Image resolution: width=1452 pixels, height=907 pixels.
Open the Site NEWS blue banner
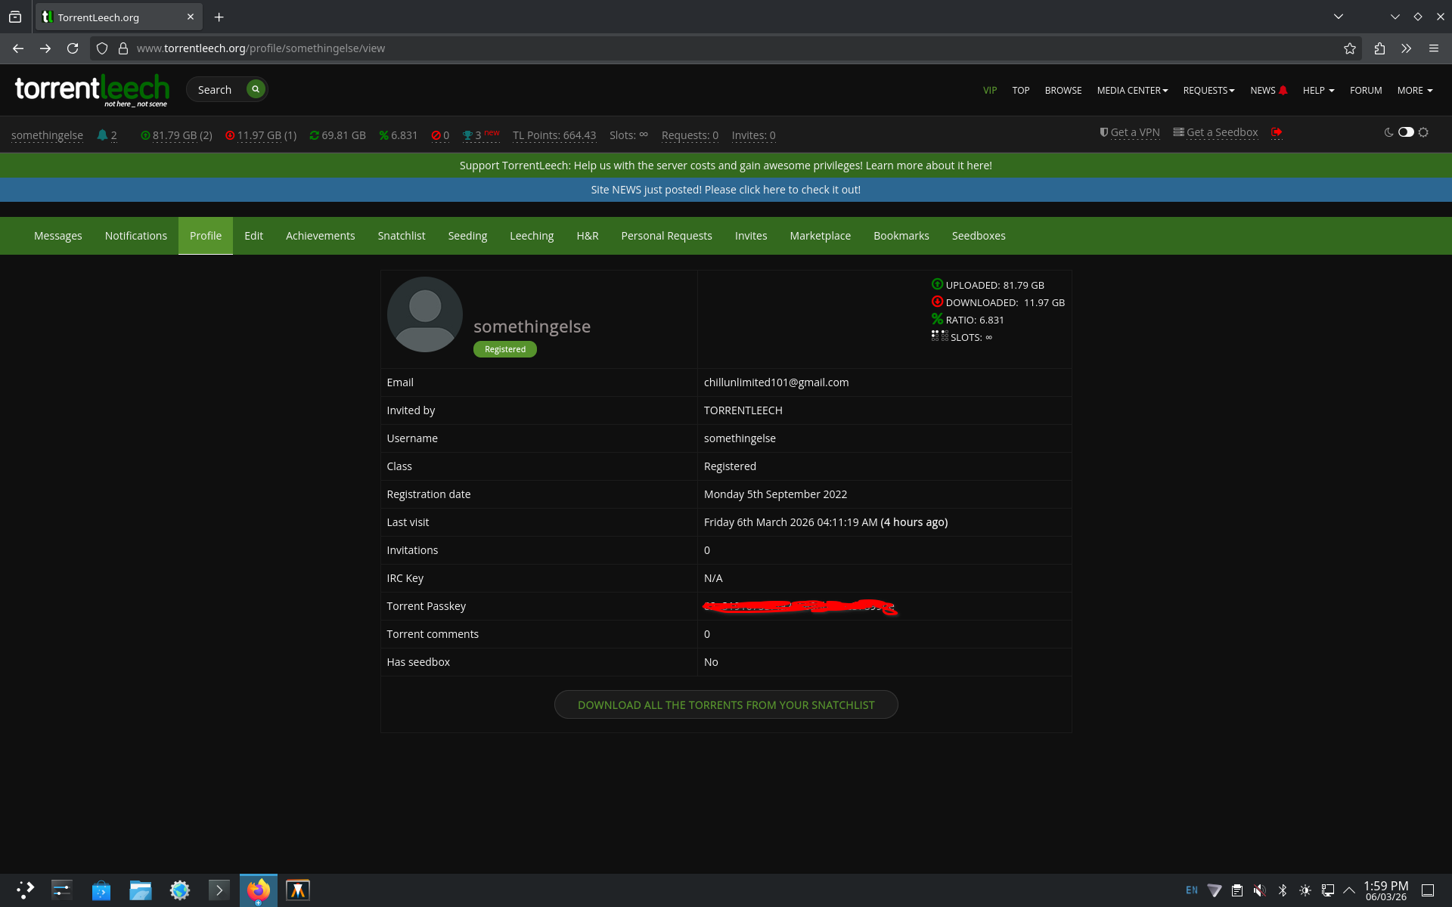(725, 190)
